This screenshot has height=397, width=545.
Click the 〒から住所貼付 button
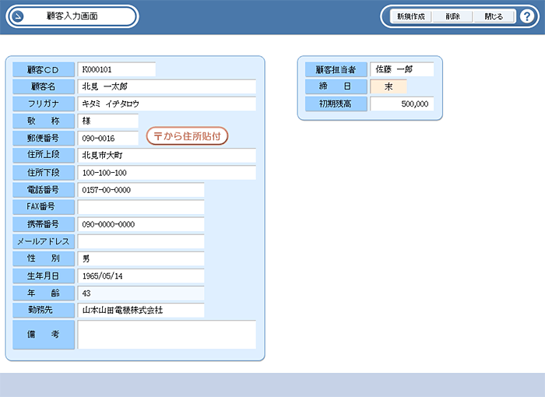coord(188,136)
